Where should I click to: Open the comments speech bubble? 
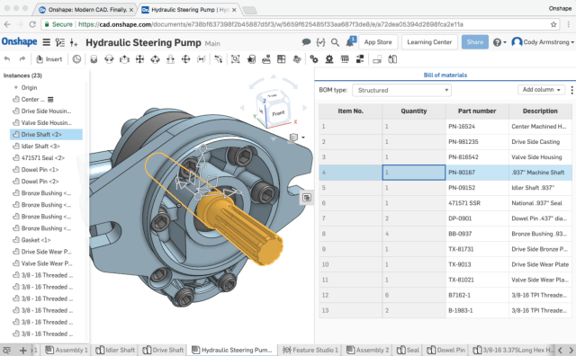(x=306, y=42)
